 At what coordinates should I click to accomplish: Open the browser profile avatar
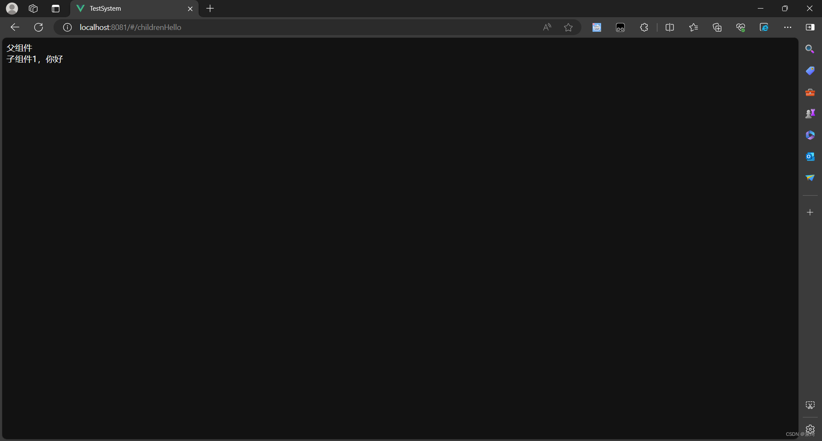pyautogui.click(x=12, y=8)
